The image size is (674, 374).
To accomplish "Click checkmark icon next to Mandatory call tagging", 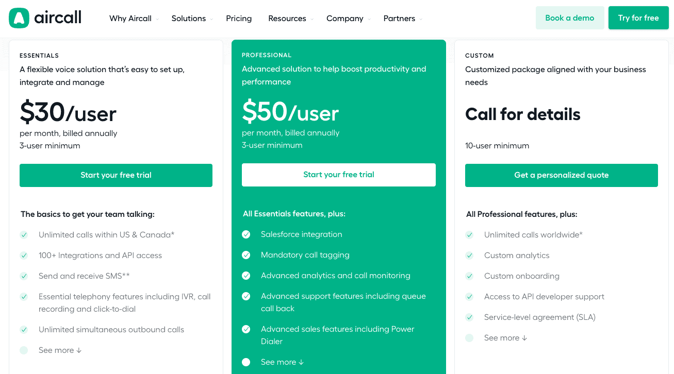I will click(246, 255).
